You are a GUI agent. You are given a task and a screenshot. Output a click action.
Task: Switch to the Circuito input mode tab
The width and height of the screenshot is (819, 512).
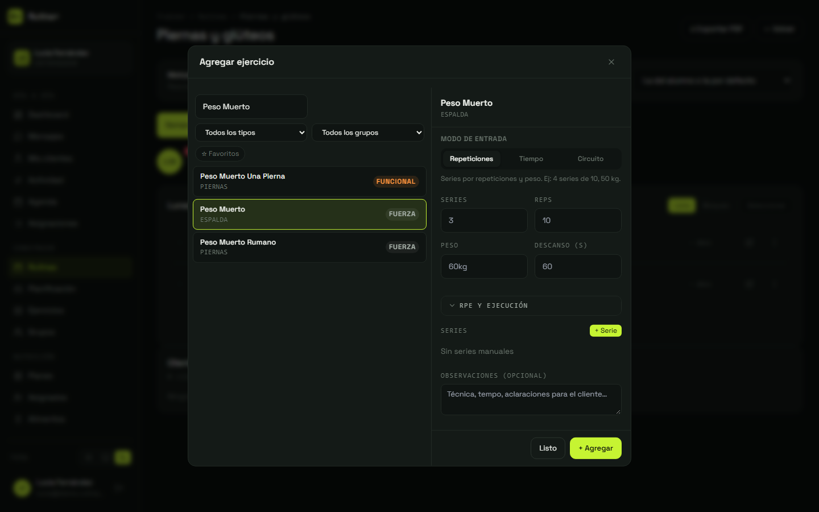coord(590,159)
